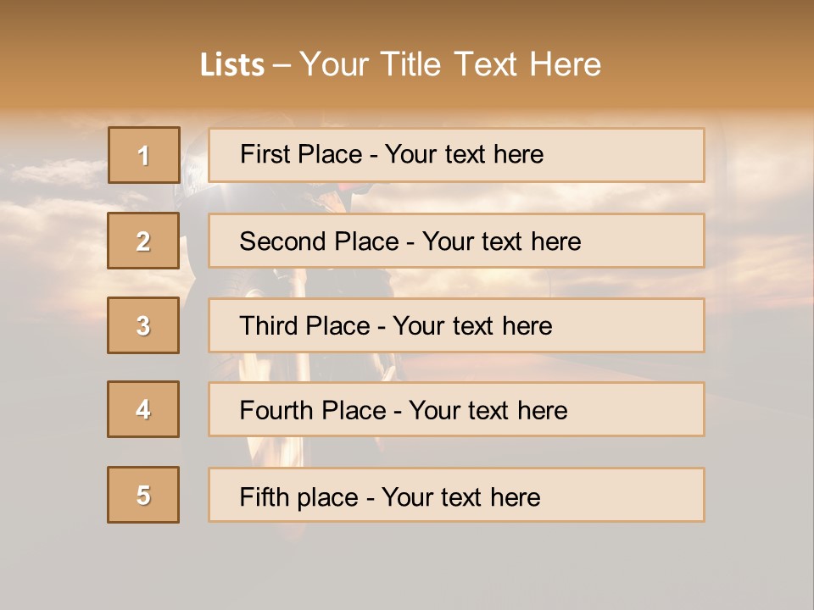Click the Fourth Place text bar
Image resolution: width=814 pixels, height=610 pixels.
click(x=456, y=409)
